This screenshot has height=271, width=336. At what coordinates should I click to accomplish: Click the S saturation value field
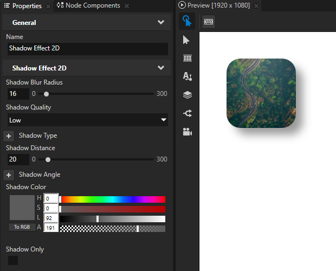pos(51,208)
